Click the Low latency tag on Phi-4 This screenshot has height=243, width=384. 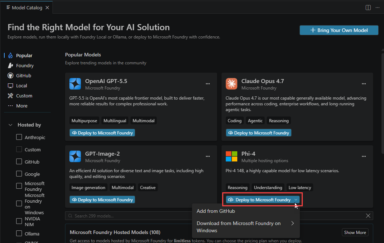[x=300, y=188]
